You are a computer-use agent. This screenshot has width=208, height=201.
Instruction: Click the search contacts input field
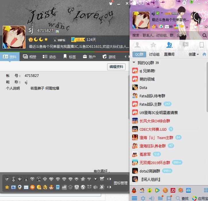pyautogui.click(x=166, y=35)
